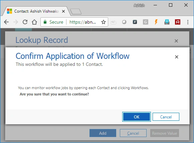This screenshot has height=143, width=194.
Task: Close the Contact browser tab
Action: [x=63, y=11]
